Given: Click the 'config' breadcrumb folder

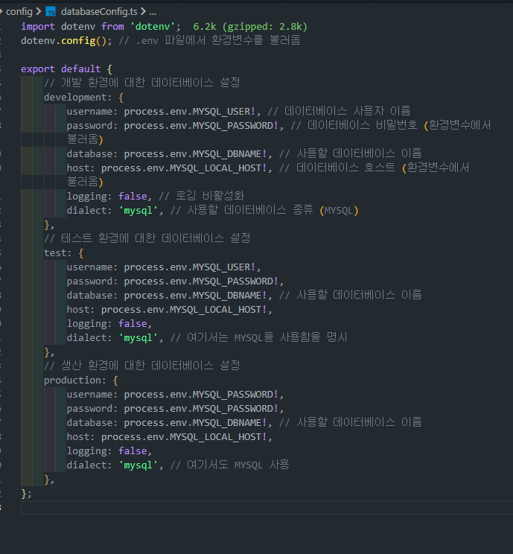Looking at the screenshot, I should [x=19, y=12].
